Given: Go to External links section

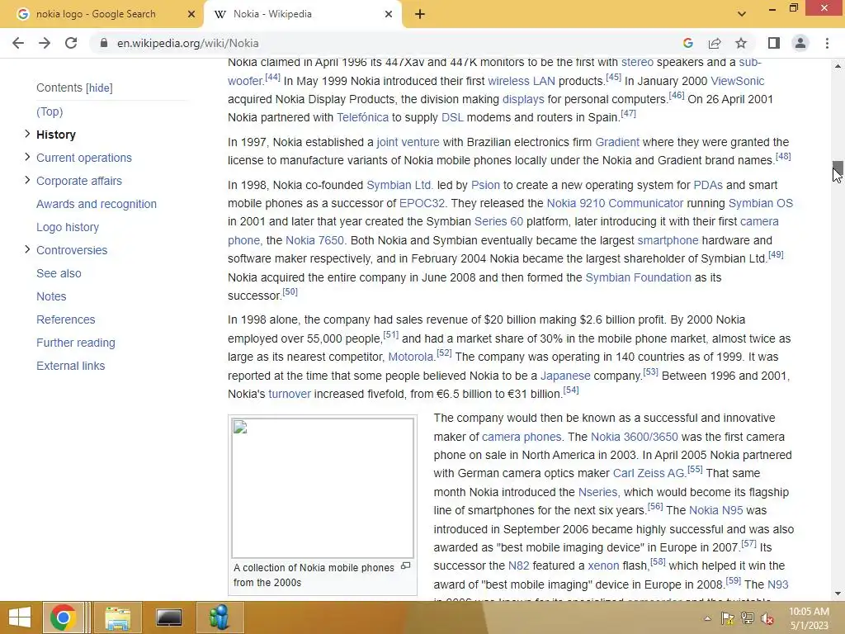Looking at the screenshot, I should [x=71, y=366].
